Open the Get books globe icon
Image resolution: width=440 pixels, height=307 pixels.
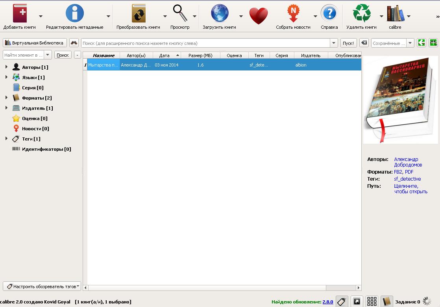219,14
